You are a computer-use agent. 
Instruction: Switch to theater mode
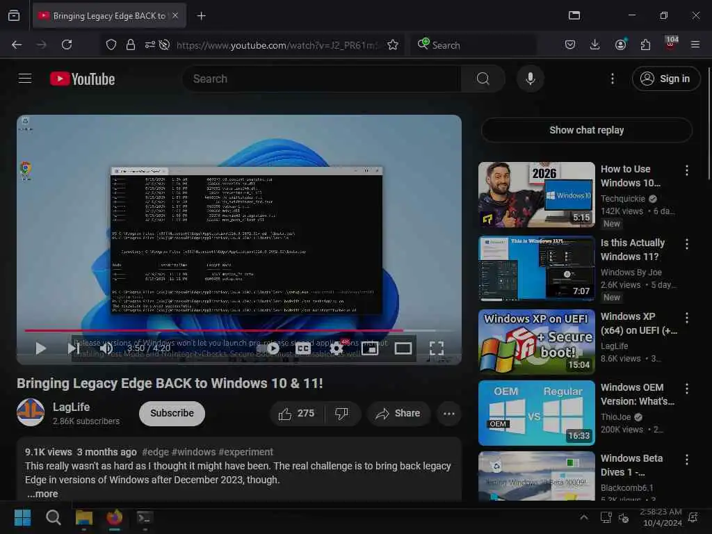pos(403,348)
